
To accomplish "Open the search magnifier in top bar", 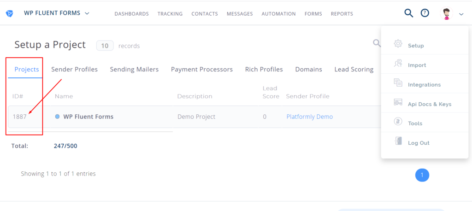I will point(408,13).
